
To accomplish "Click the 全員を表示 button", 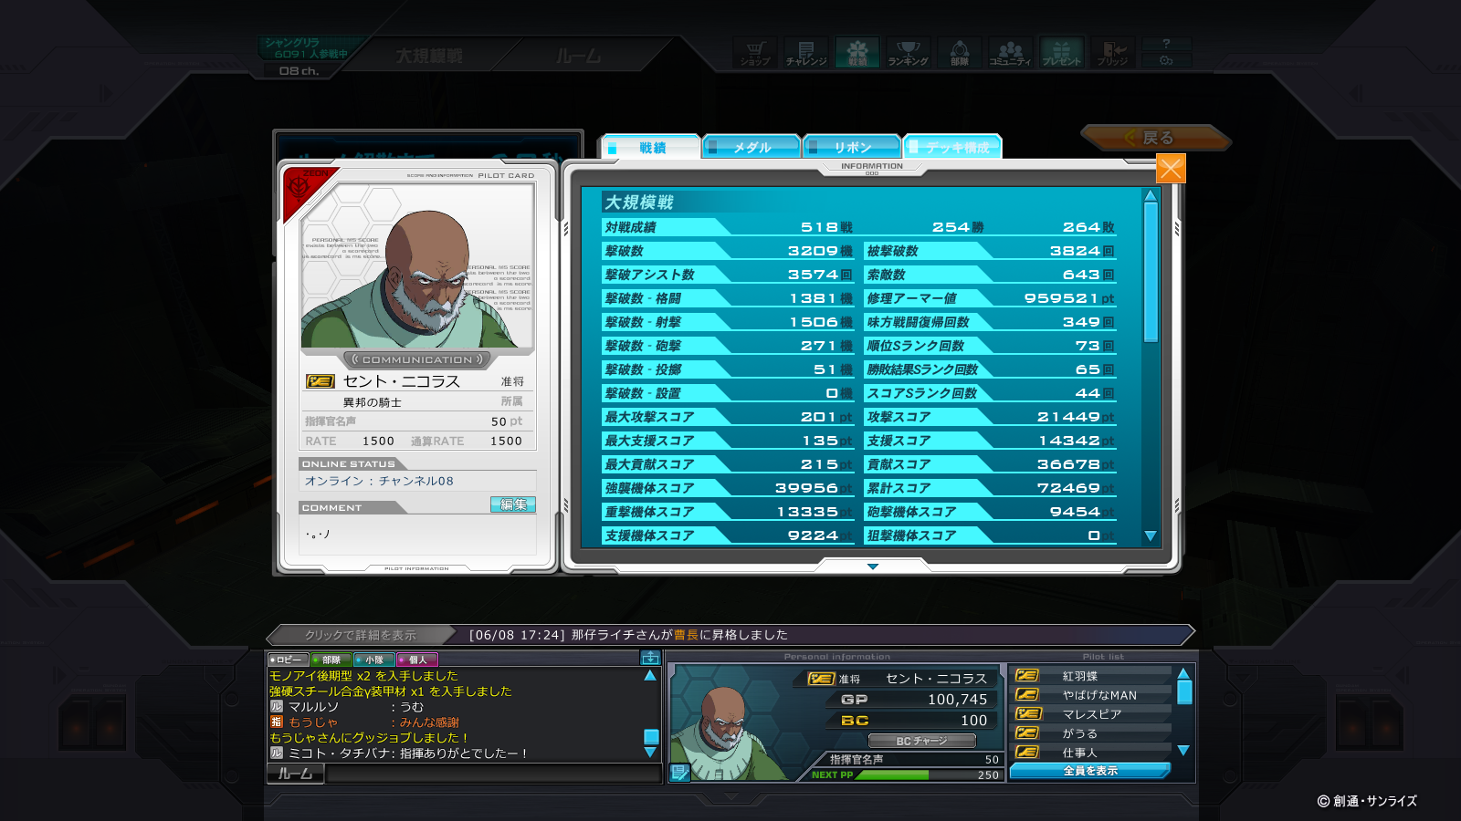I will 1089,771.
